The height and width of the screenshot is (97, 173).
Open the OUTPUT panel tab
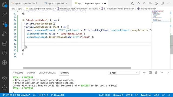(31, 73)
